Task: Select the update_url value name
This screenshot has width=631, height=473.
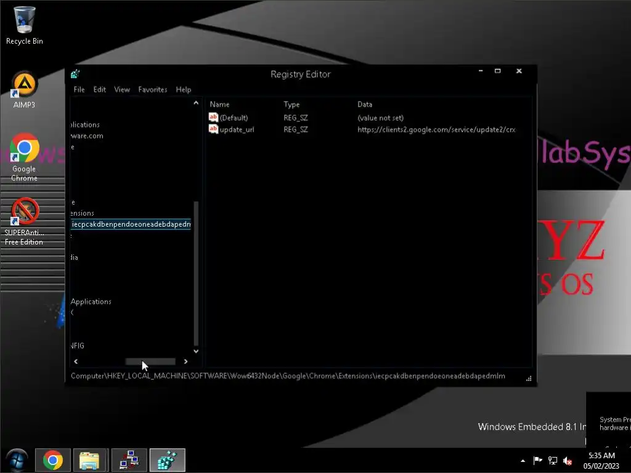Action: coord(237,129)
